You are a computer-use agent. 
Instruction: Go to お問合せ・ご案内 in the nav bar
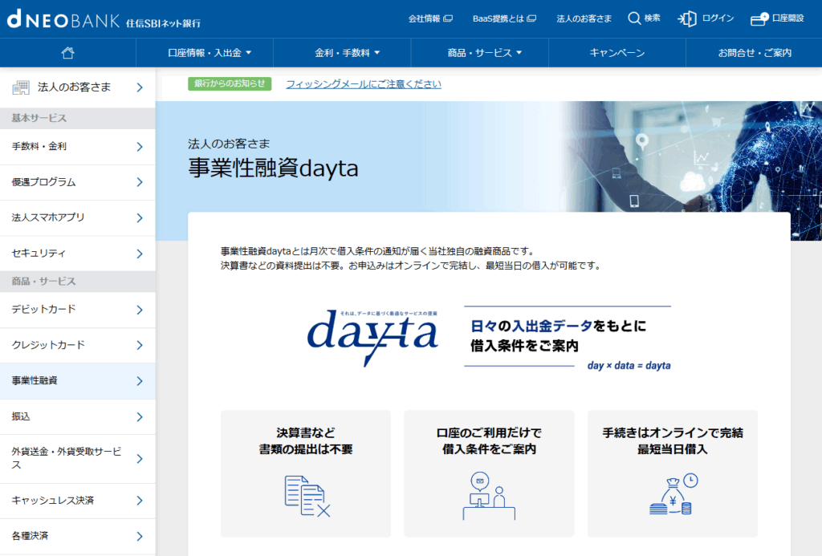point(754,53)
